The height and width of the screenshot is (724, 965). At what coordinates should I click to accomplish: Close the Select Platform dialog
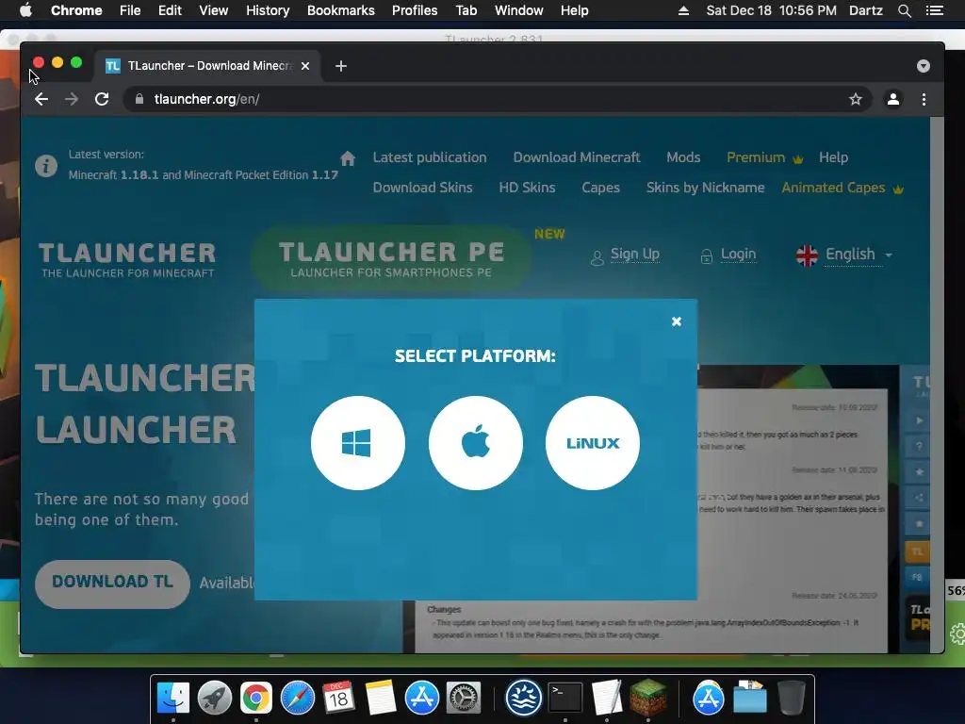tap(677, 321)
